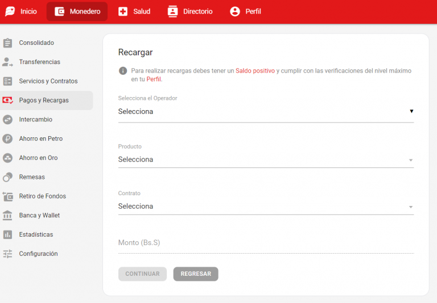Open the Remesas icon in sidebar

(7, 177)
